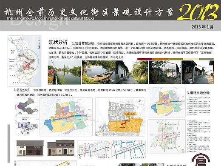This screenshot has height=166, width=221.
Task: Select the 基地现状交通 blue waterways map
Action: coord(129,150)
